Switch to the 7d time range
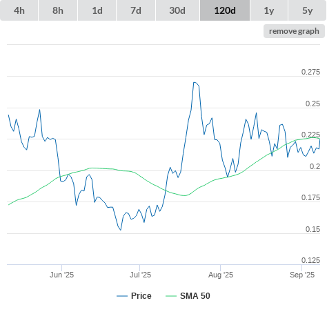The width and height of the screenshot is (327, 314). tap(136, 10)
